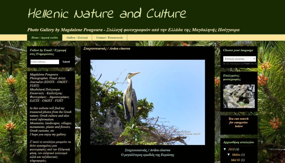Open the Σταχτοτσικνιάς / Ardea cinerea post title

click(x=107, y=49)
